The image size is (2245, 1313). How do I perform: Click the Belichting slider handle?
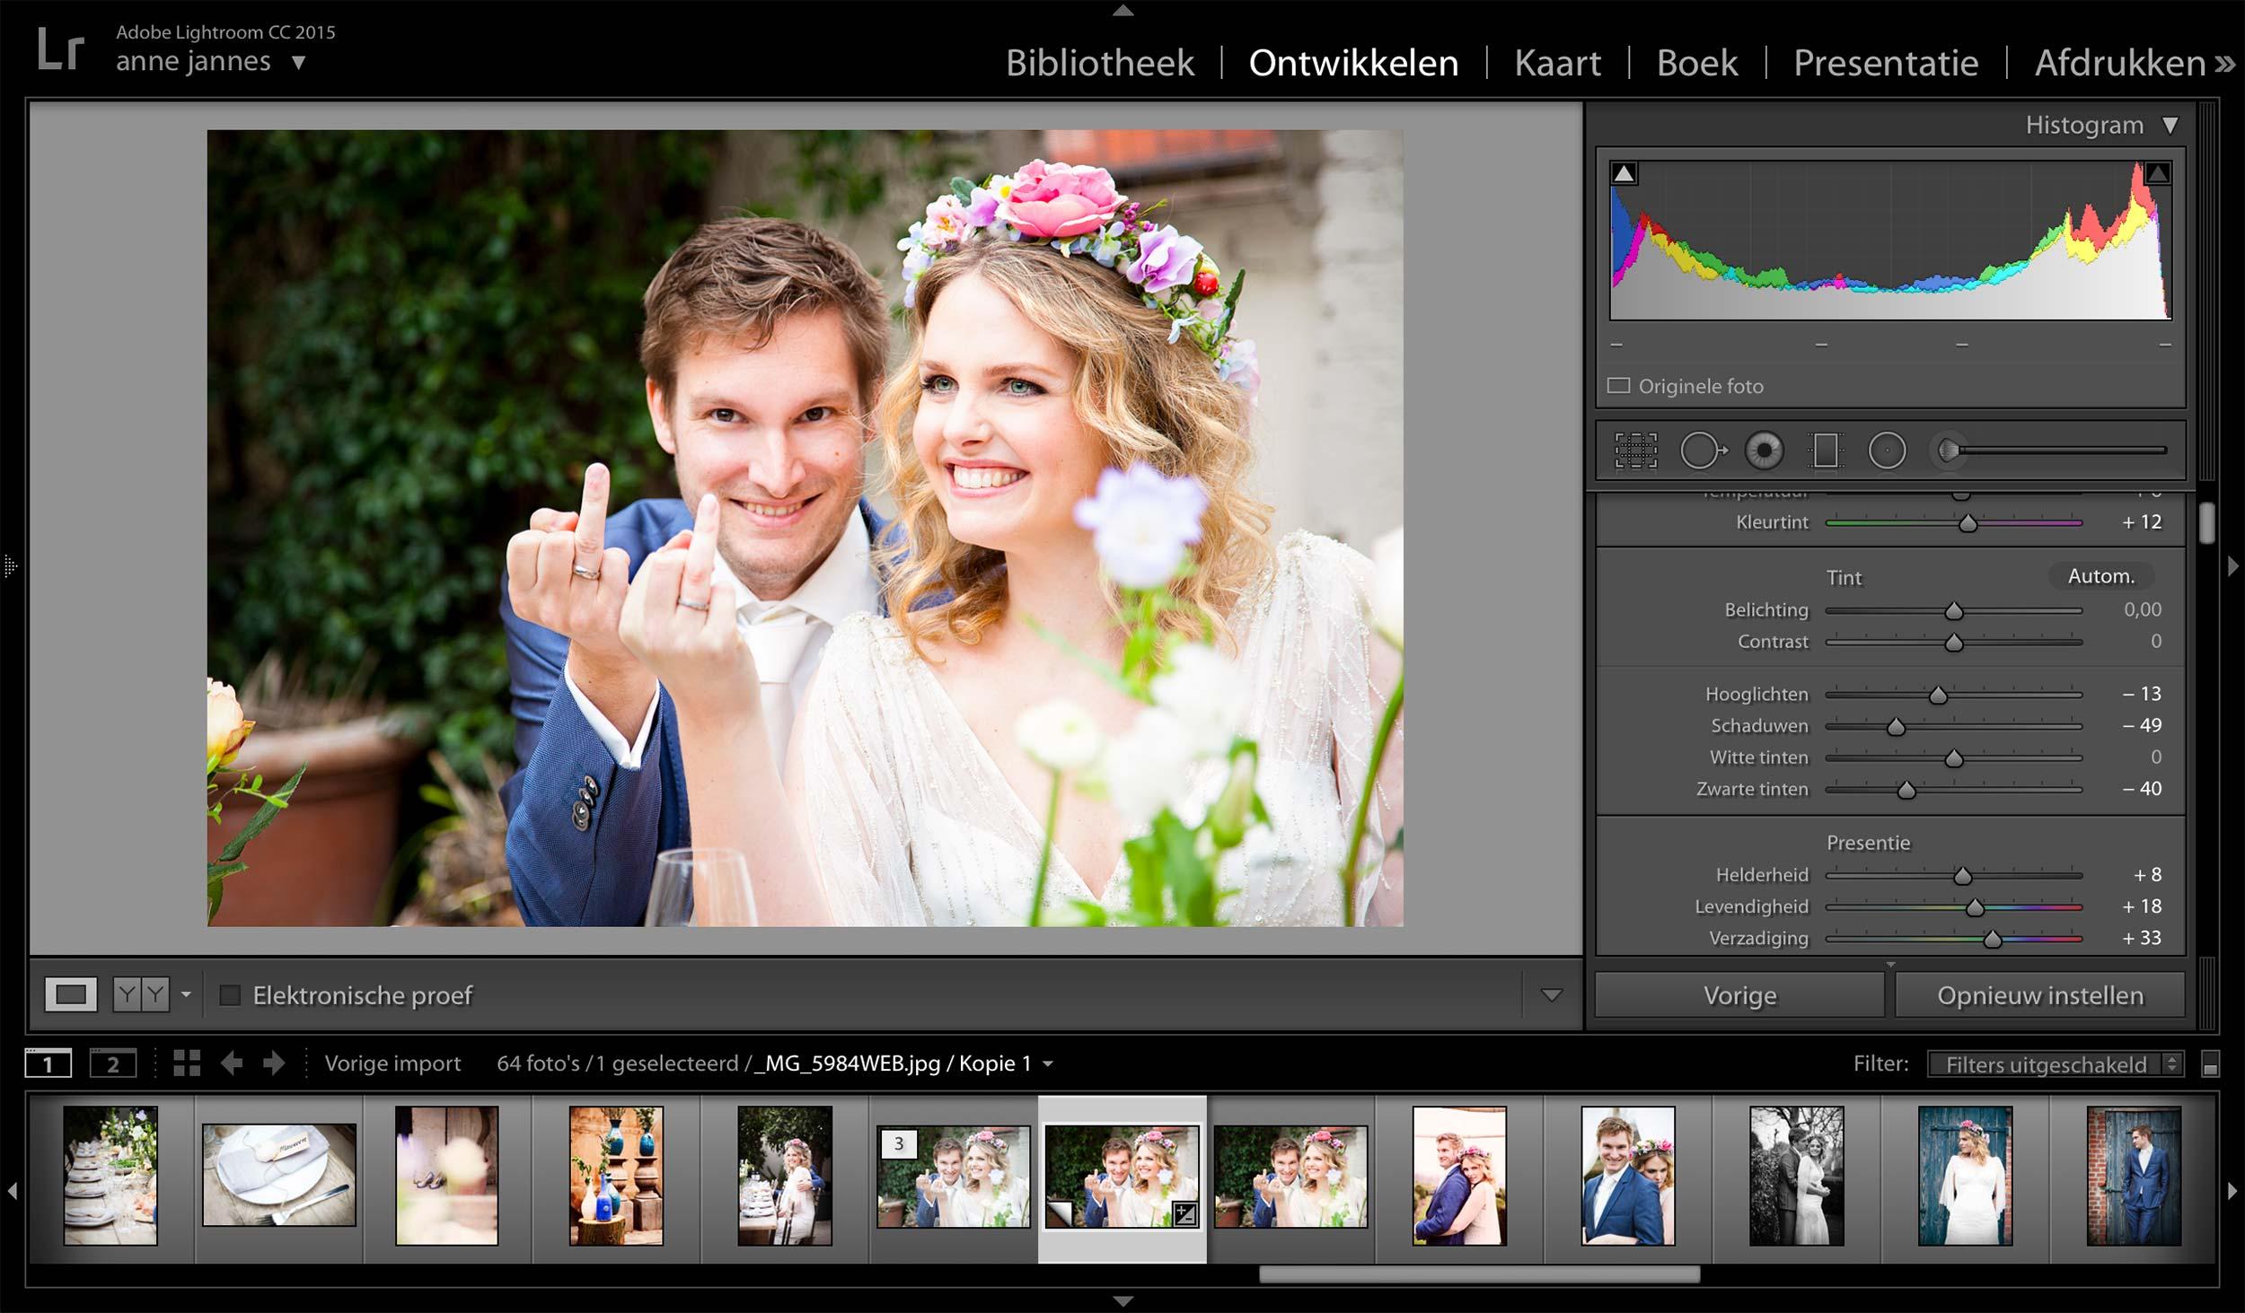(1953, 611)
